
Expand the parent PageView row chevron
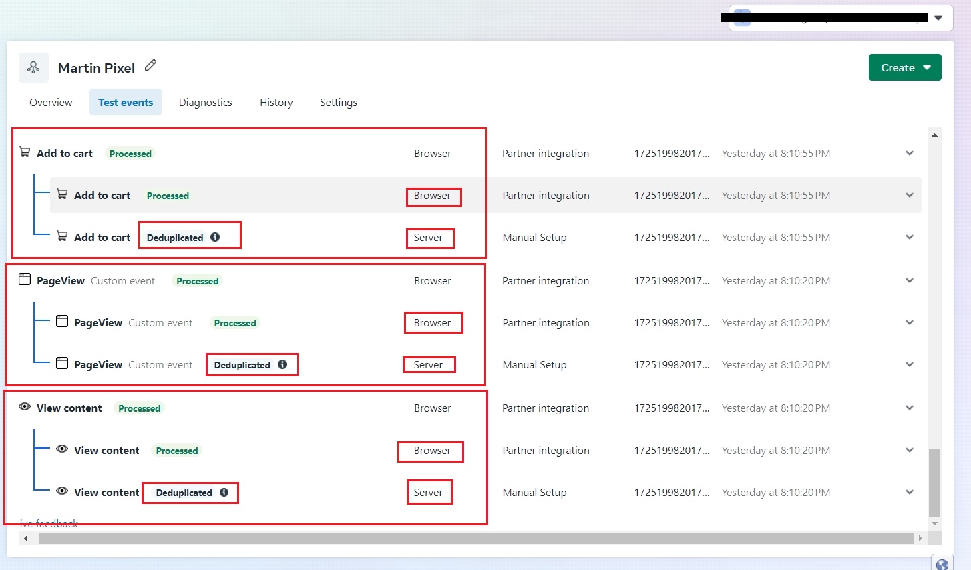(x=910, y=280)
